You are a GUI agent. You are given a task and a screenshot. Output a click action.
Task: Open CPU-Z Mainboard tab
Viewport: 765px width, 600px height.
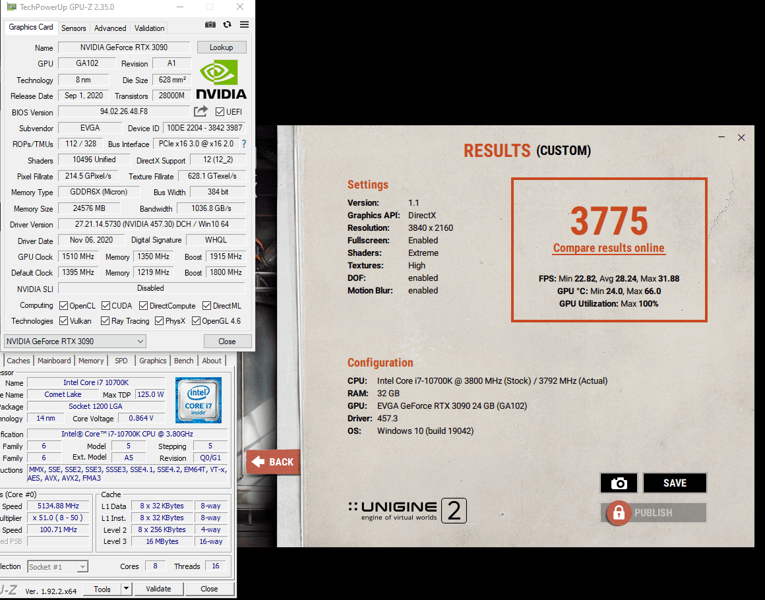(54, 361)
